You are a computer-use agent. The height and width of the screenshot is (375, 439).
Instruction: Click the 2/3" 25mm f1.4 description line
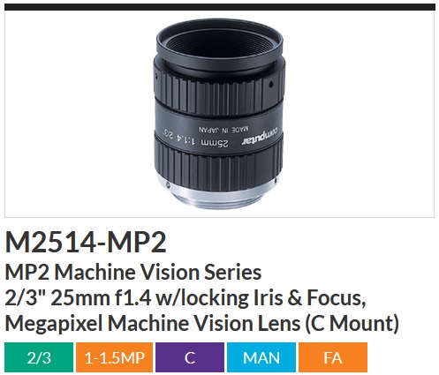[185, 298]
